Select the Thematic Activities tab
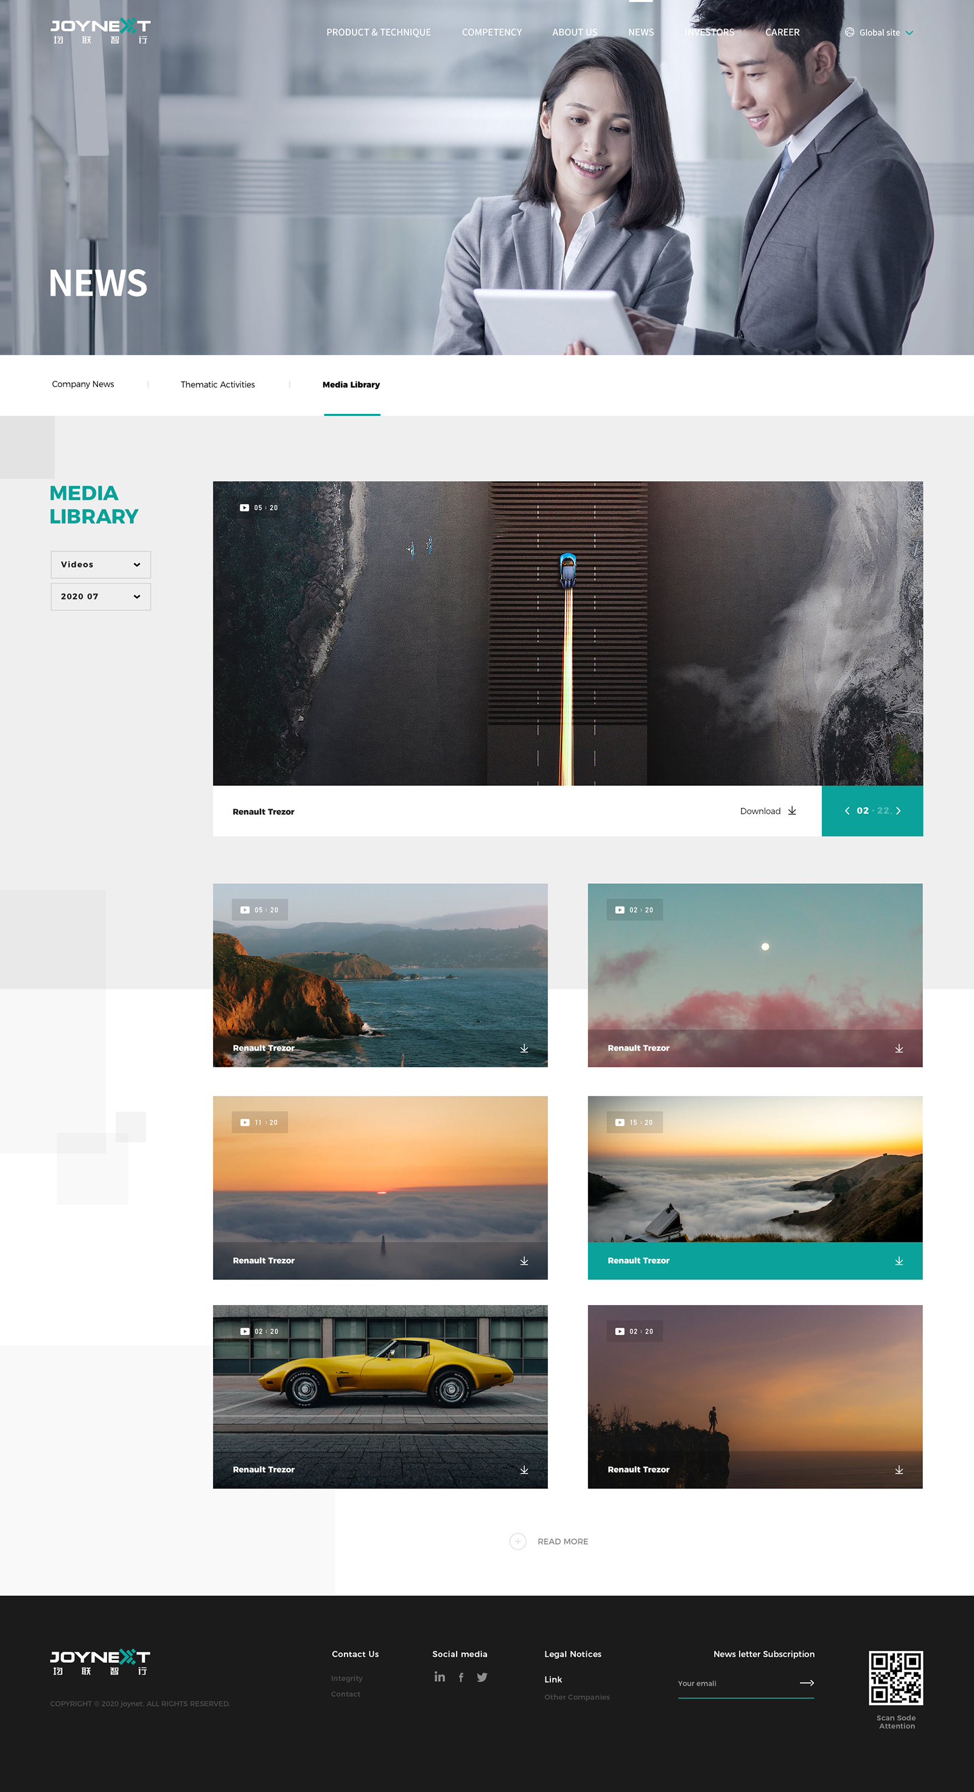Viewport: 974px width, 1792px height. [x=218, y=385]
